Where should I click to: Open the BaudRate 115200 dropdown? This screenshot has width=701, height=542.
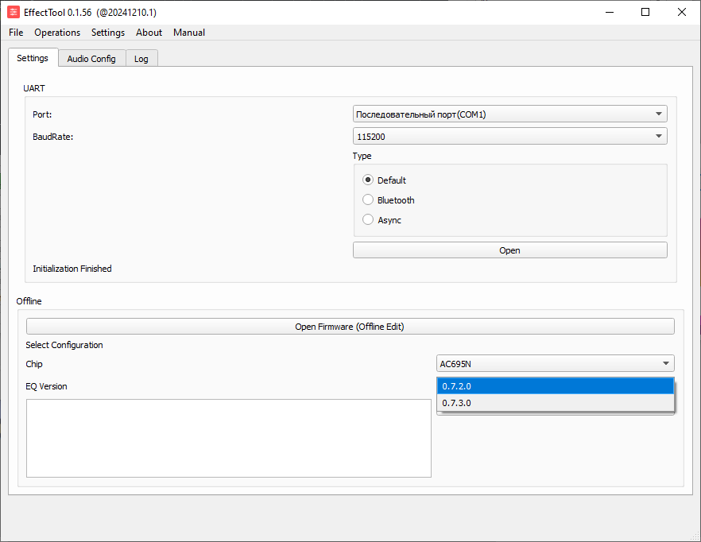coord(509,137)
